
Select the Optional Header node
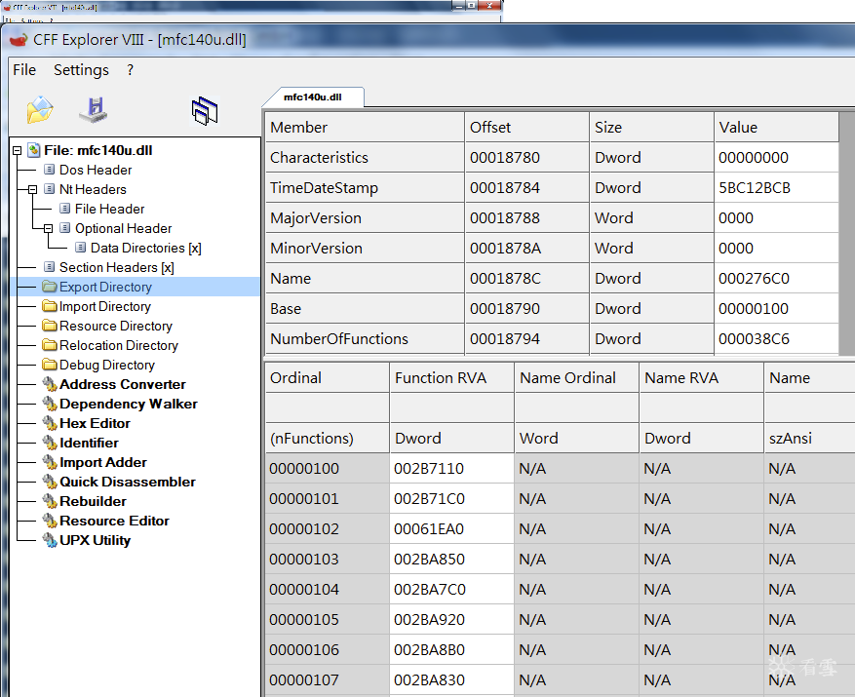coord(123,228)
